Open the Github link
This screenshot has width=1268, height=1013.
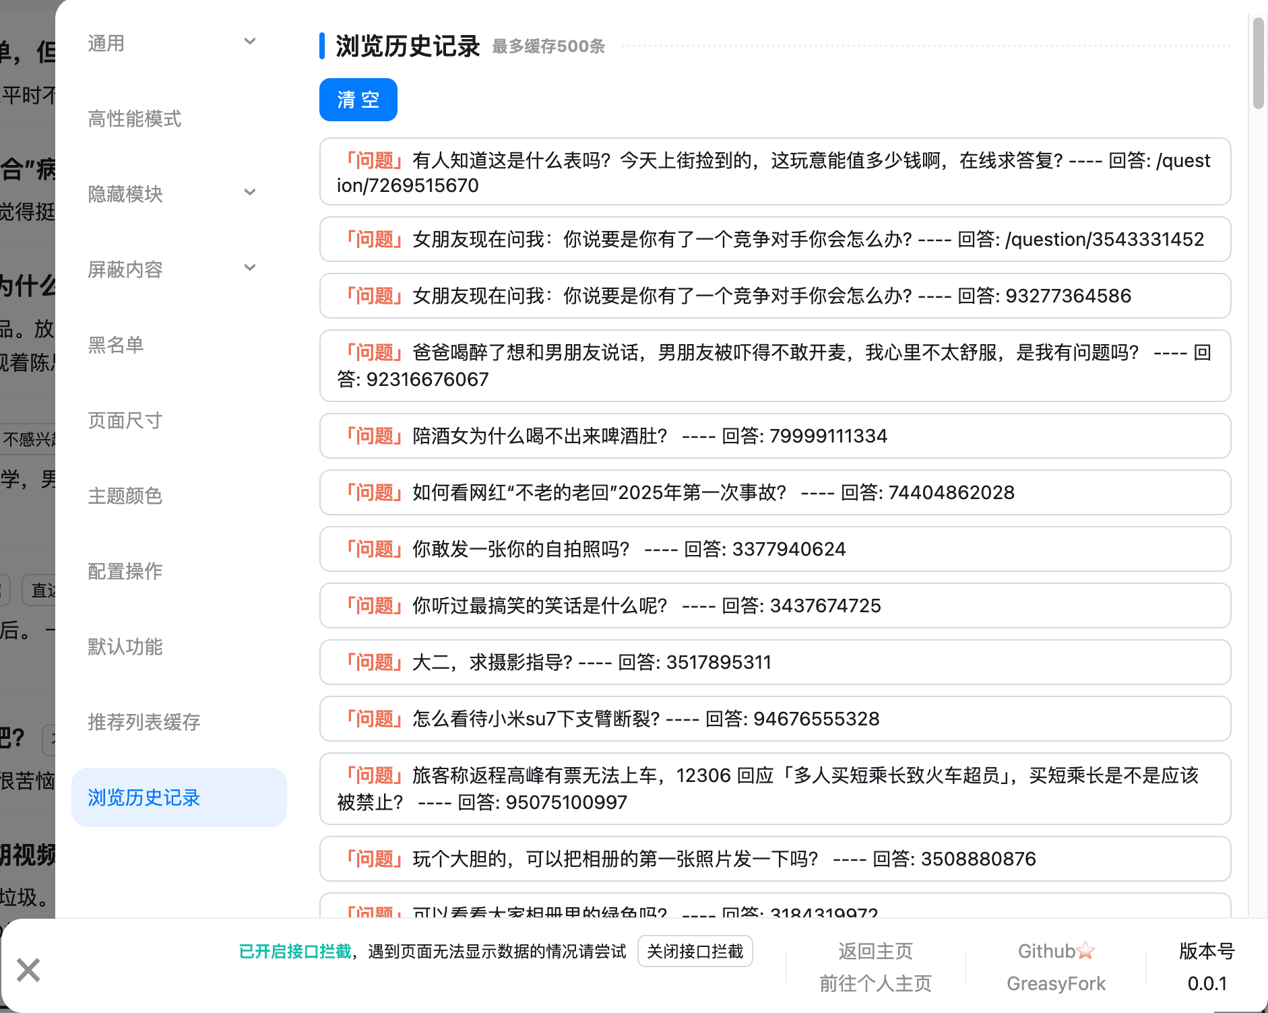pyautogui.click(x=1046, y=951)
